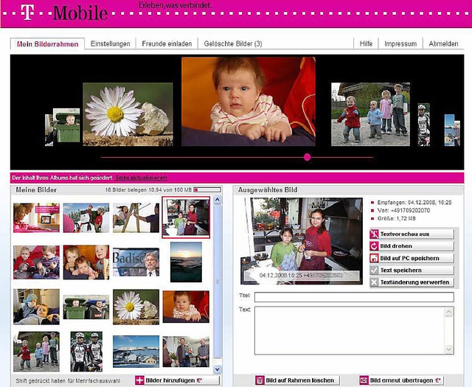Viewport: 472px width, 387px height.
Task: Click the checkmark icon on Text speichern
Action: coord(374,271)
